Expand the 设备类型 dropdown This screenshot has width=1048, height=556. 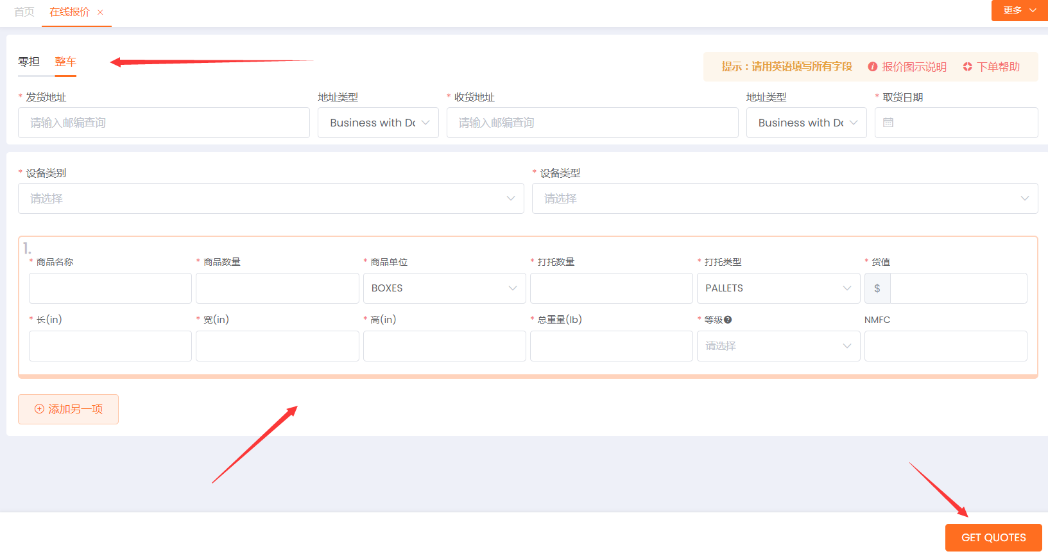click(x=784, y=198)
